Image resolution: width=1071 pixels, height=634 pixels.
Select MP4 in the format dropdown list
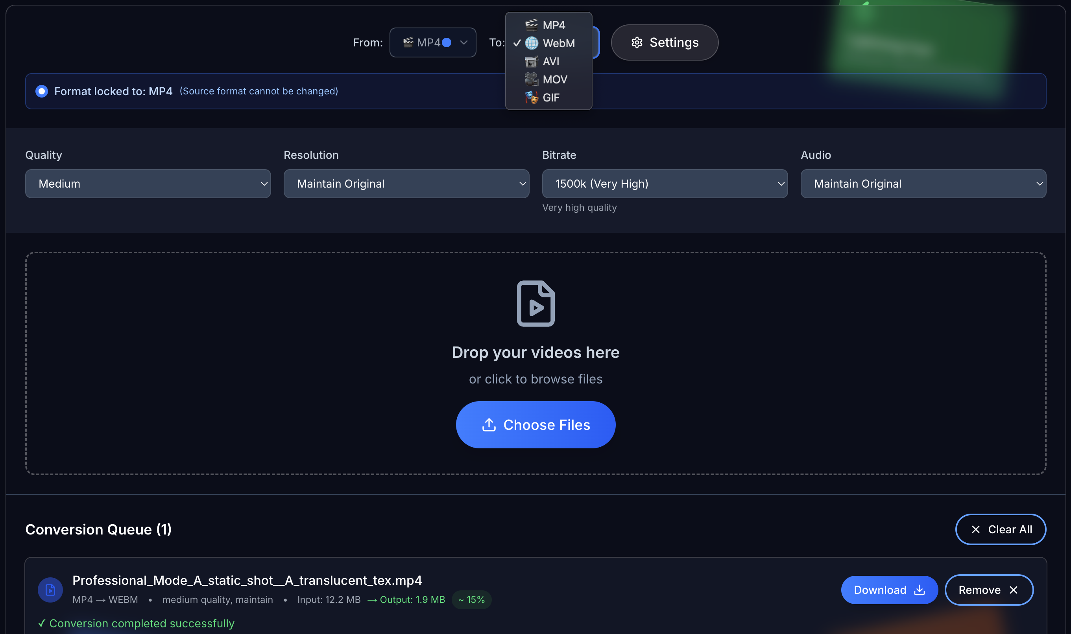548,25
